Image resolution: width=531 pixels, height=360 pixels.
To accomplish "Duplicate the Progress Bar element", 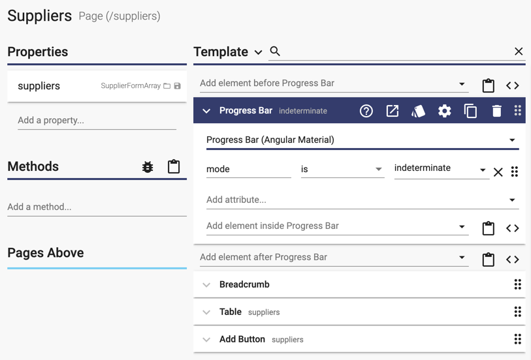I will (x=470, y=111).
